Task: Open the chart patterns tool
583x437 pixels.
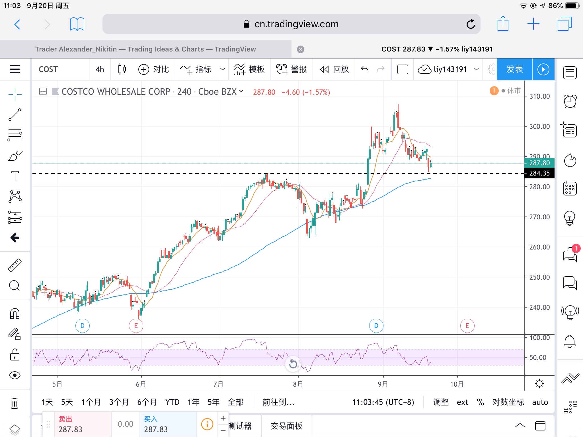Action: pos(15,197)
